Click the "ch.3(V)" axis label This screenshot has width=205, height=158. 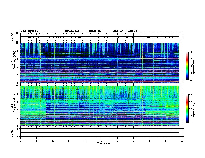tap(12, 132)
